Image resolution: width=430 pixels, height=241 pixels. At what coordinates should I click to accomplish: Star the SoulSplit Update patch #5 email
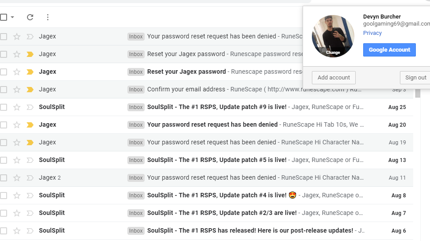pyautogui.click(x=17, y=160)
